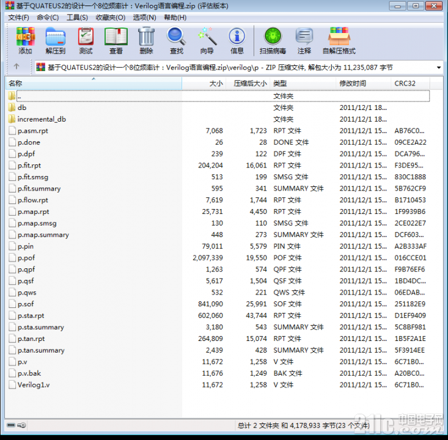Viewport: 448px width, 440px height.
Task: Click the Virus Scan (扫描病毒) icon
Action: (273, 40)
